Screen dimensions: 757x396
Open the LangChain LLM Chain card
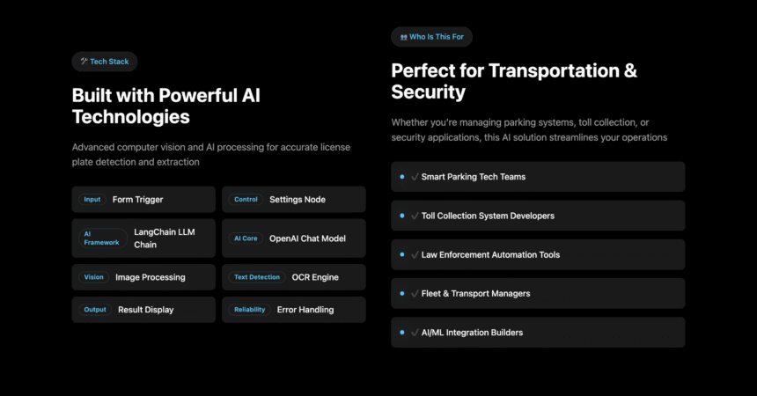143,238
